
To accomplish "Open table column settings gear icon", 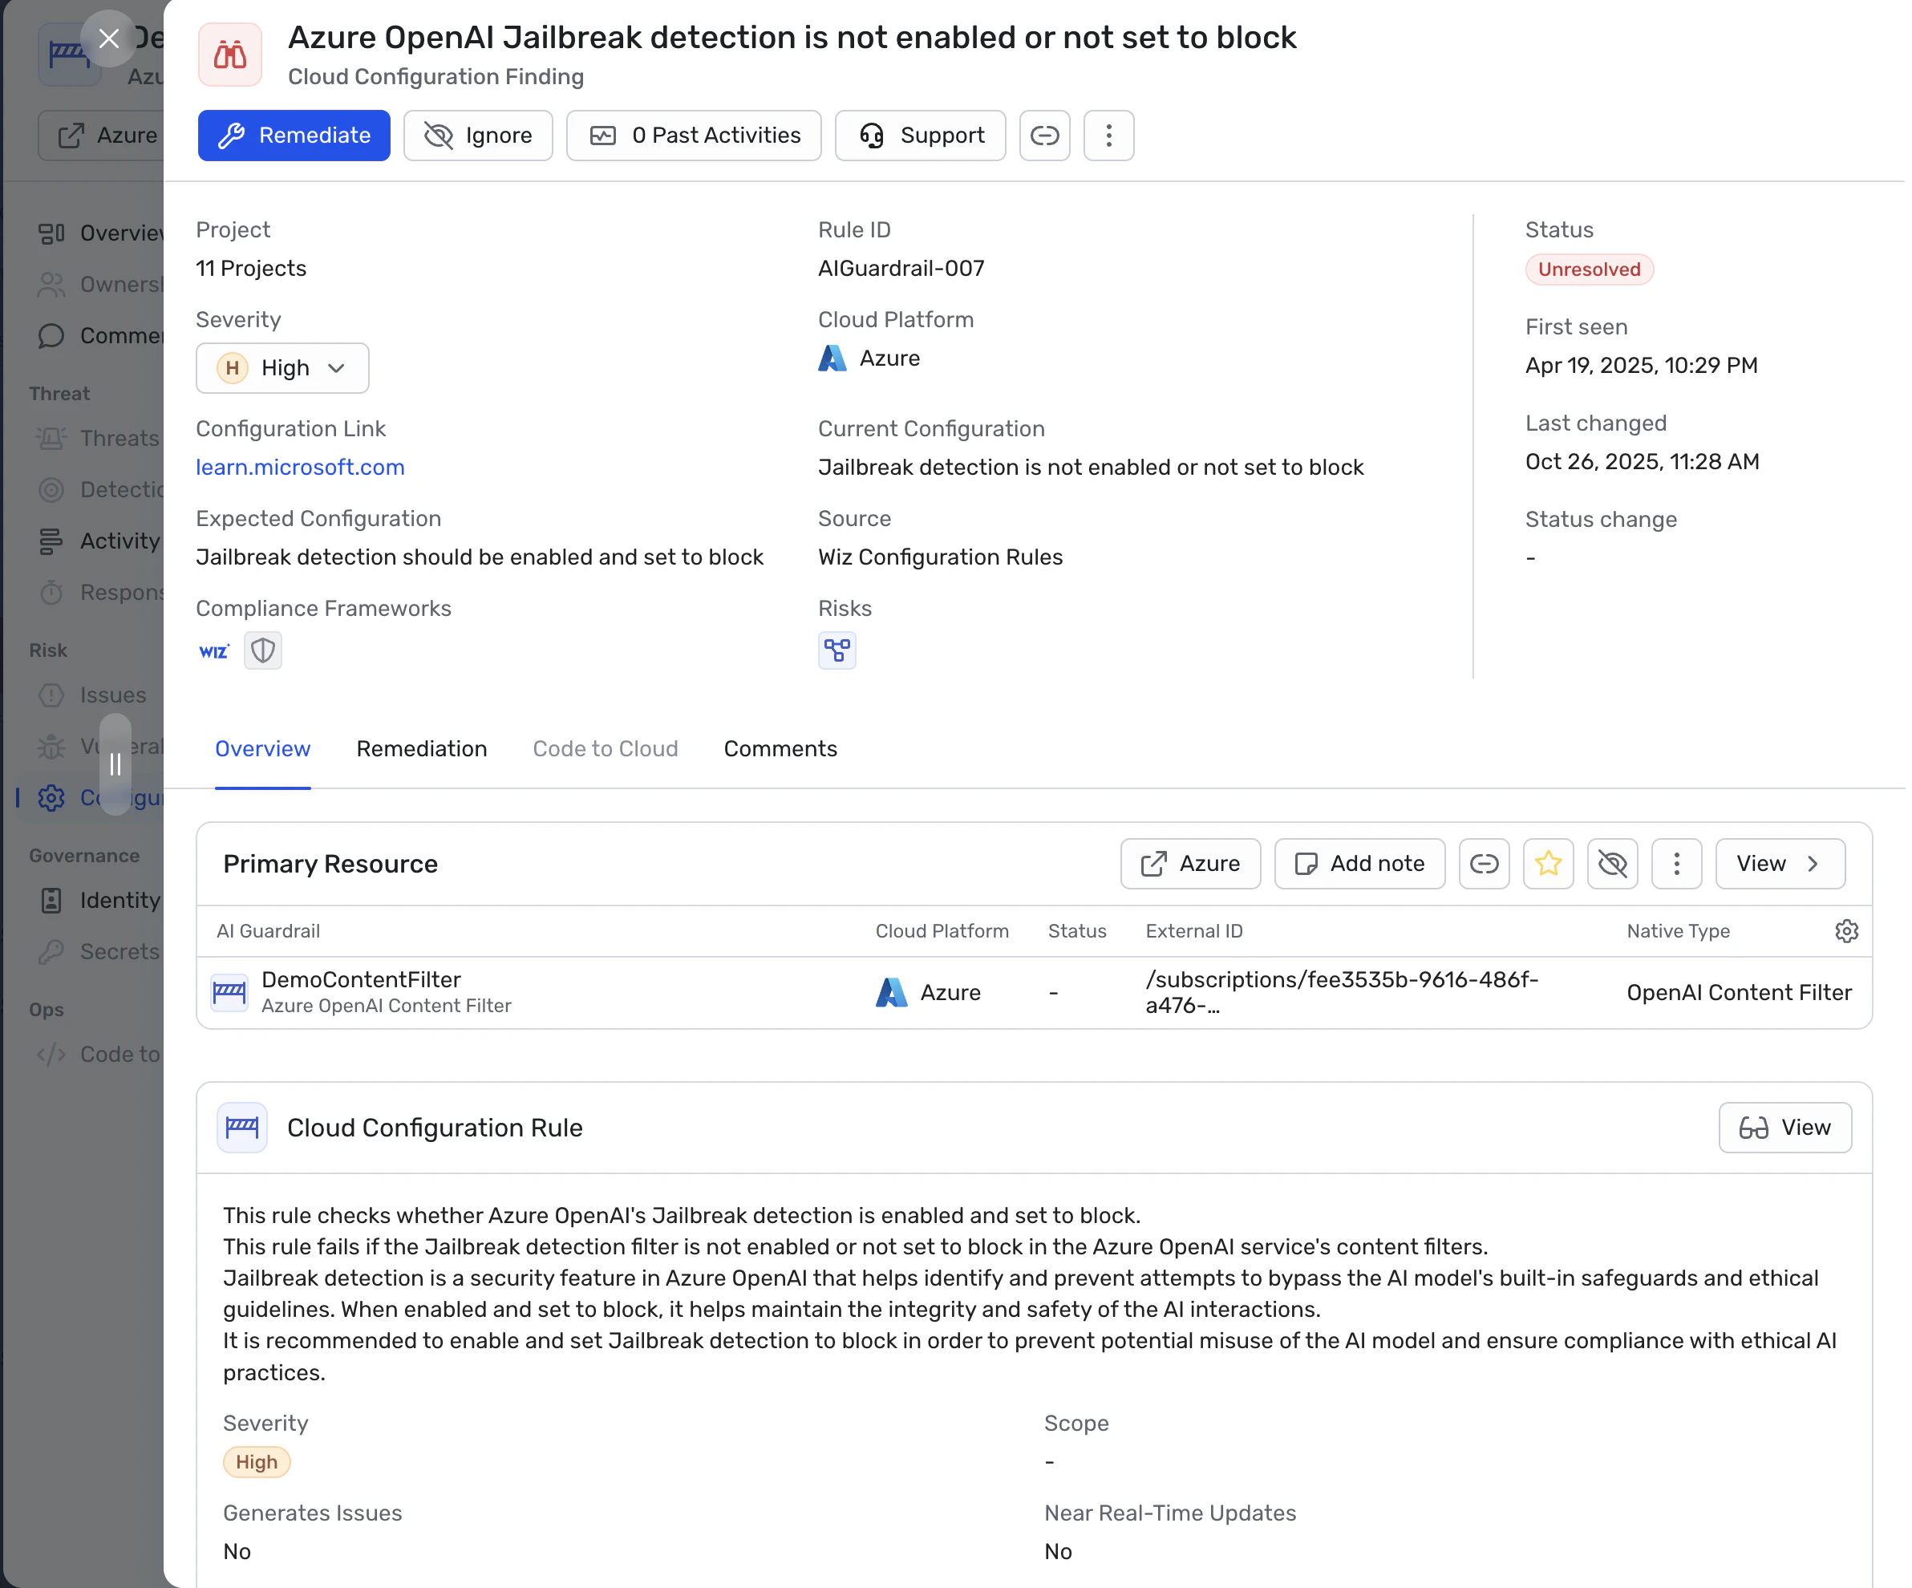I will point(1845,930).
